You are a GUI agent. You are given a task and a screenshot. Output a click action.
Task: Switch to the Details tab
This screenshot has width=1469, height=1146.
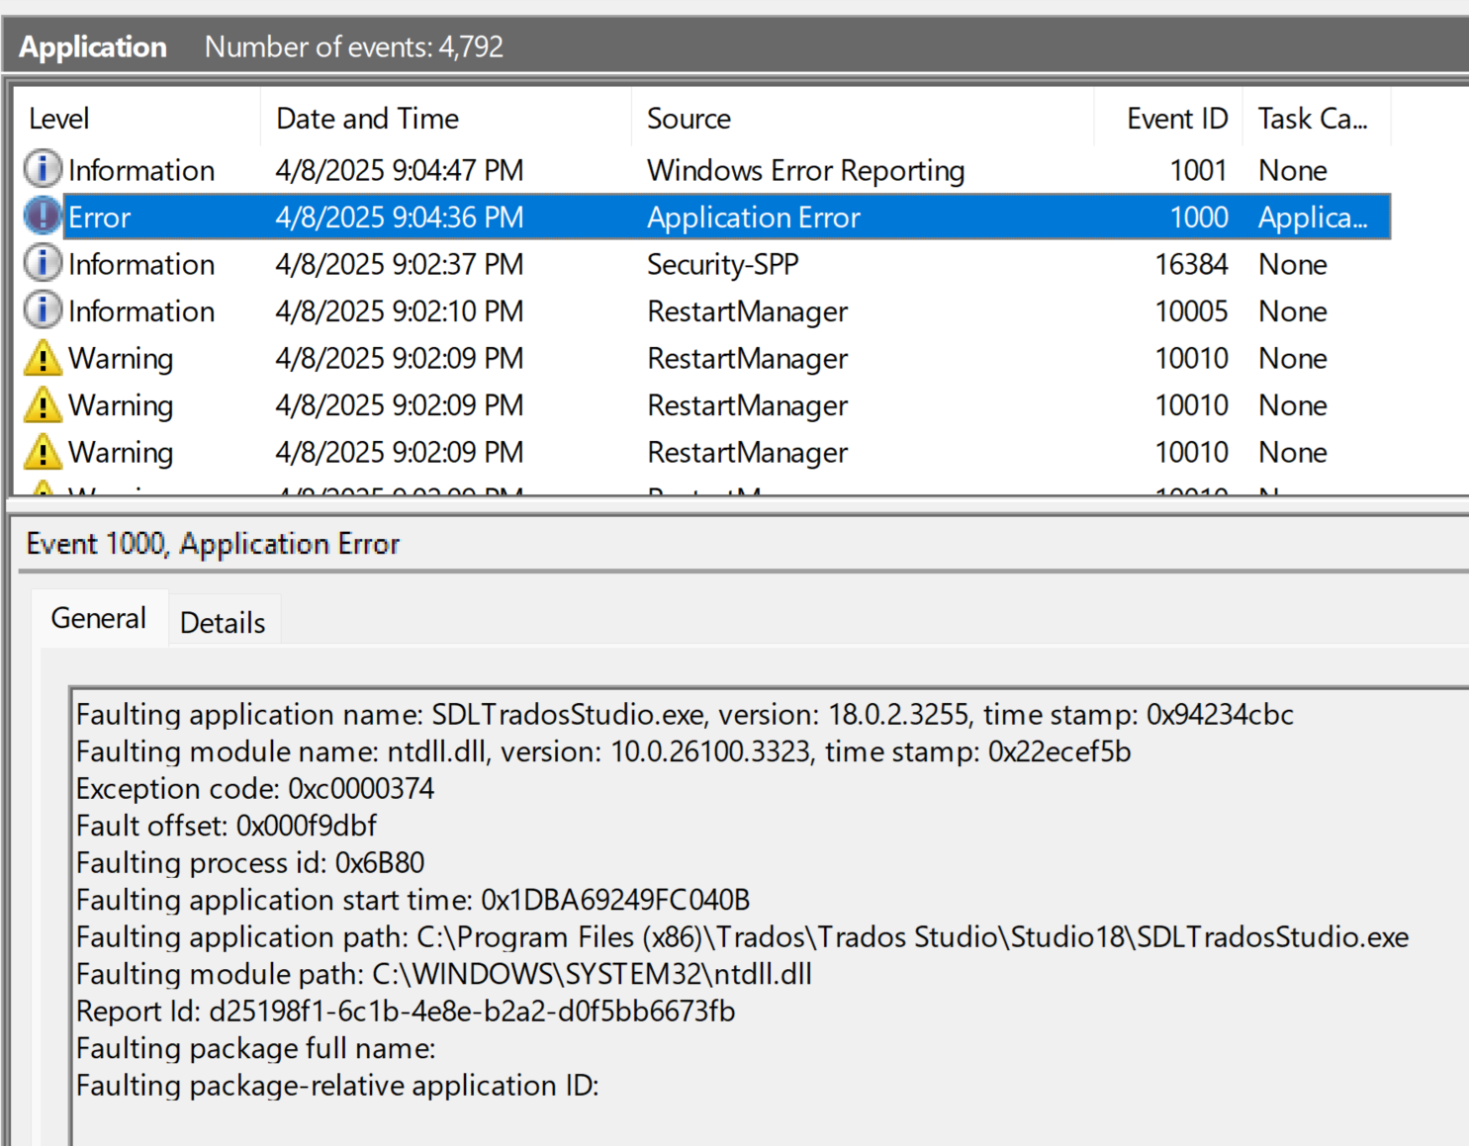222,621
